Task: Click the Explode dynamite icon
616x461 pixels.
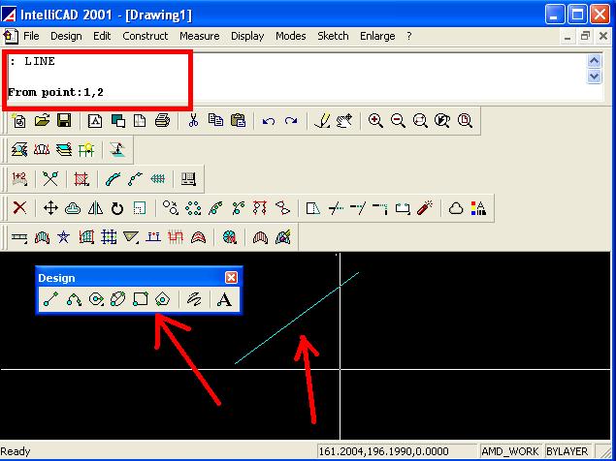Action: click(x=425, y=208)
